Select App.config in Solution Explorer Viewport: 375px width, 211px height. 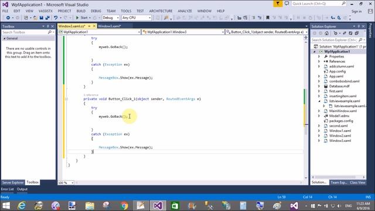(337, 72)
